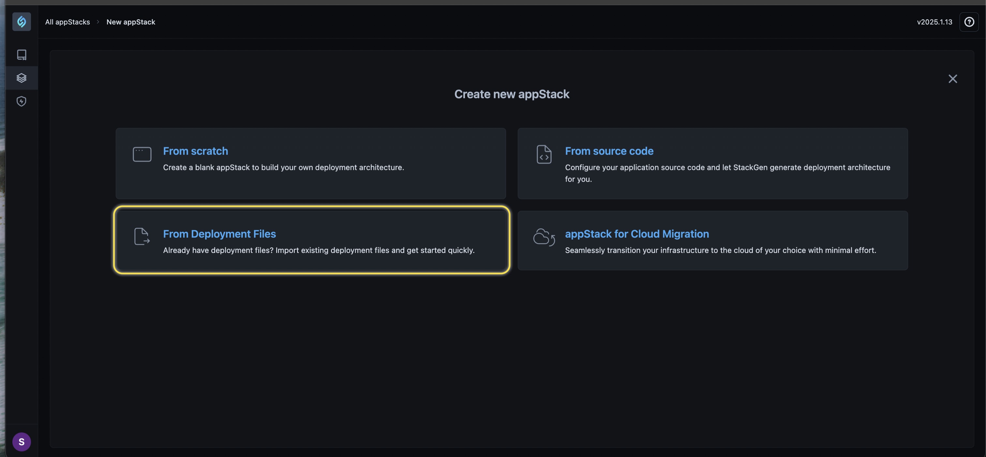Click the New appStack breadcrumb

[x=131, y=22]
